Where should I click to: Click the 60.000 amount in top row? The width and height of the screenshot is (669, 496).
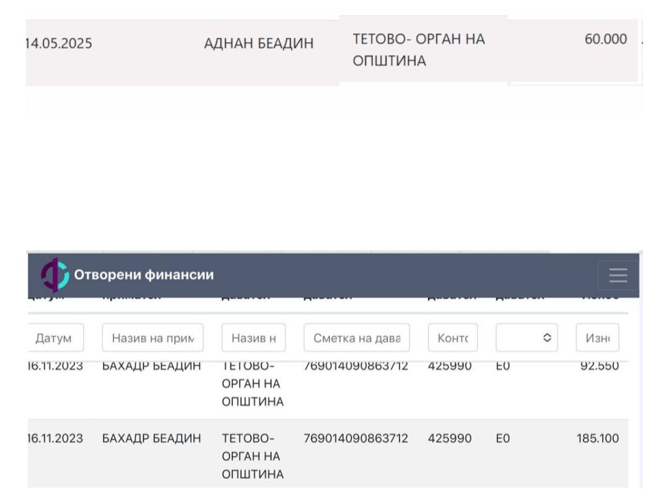(x=605, y=40)
